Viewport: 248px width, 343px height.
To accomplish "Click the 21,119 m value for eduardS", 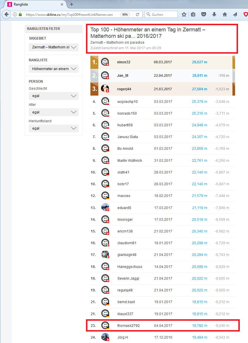I will pyautogui.click(x=200, y=208).
